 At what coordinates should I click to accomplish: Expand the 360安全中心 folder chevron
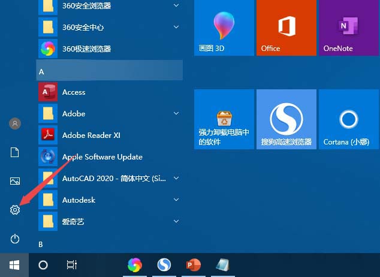pos(176,27)
